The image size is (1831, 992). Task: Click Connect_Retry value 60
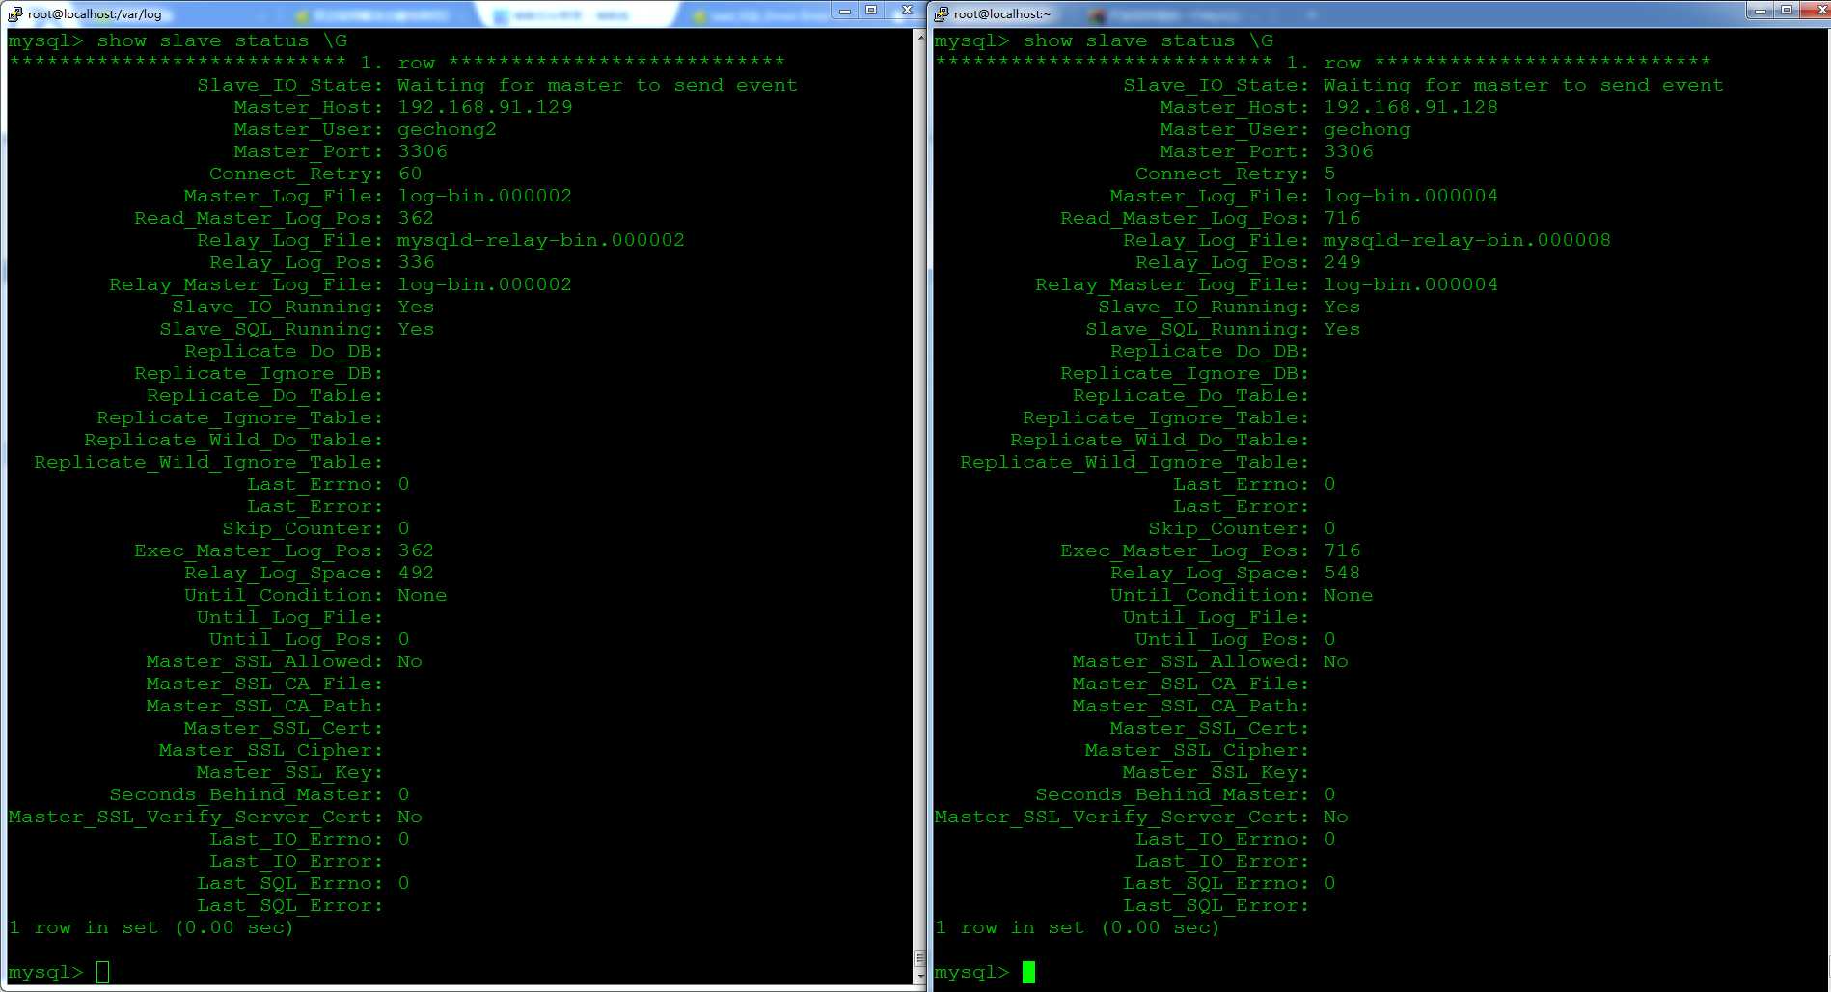[410, 174]
